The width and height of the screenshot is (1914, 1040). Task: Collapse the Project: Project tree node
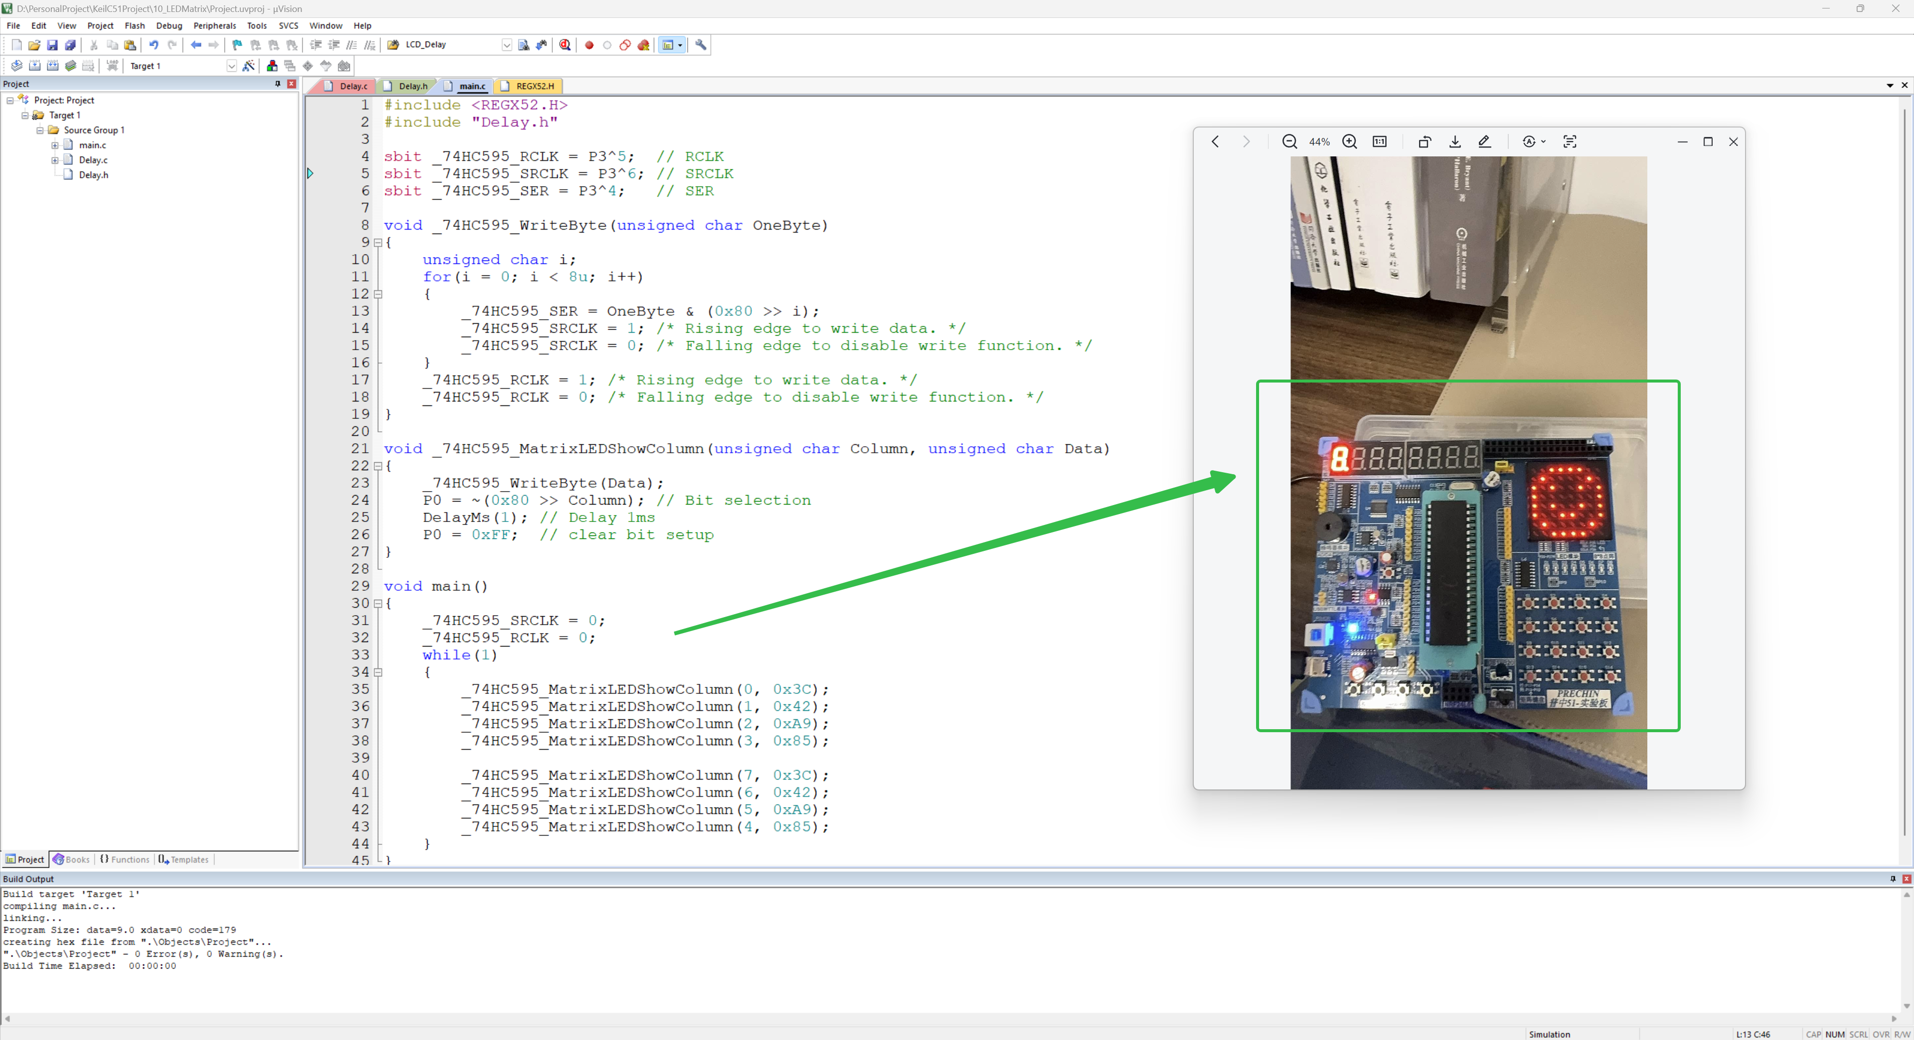[x=9, y=100]
